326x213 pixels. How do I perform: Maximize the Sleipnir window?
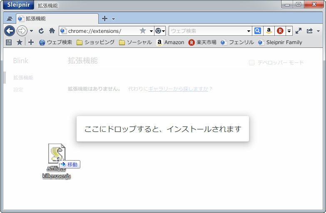(x=299, y=4)
